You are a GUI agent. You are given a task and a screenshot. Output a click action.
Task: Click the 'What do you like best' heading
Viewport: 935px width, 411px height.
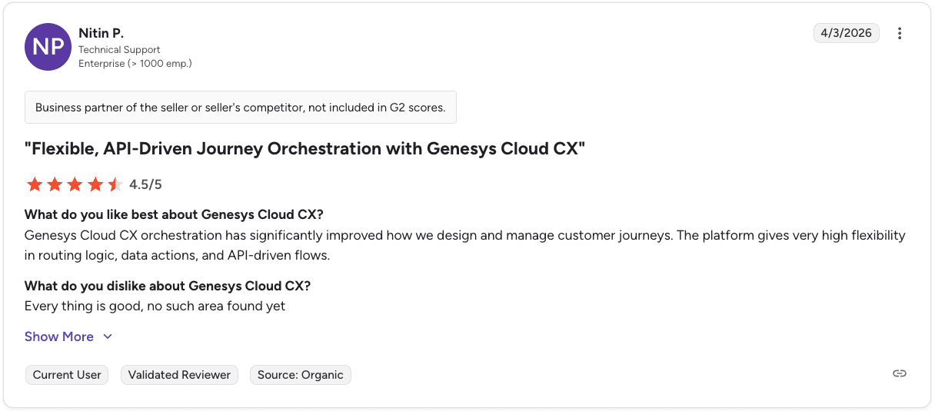pyautogui.click(x=174, y=214)
